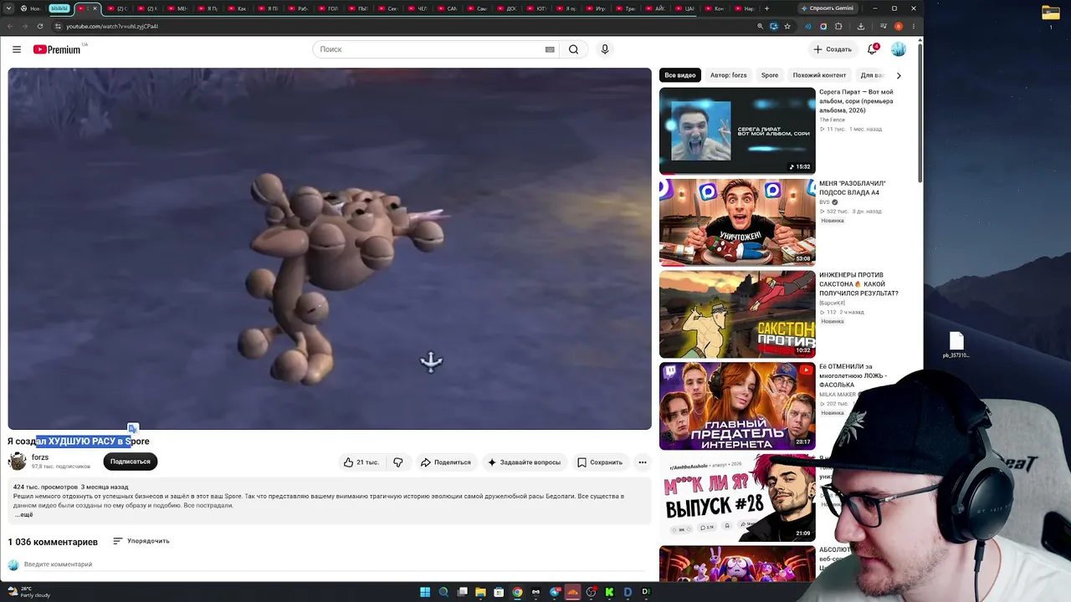Open Windows Start menu

[x=425, y=592]
